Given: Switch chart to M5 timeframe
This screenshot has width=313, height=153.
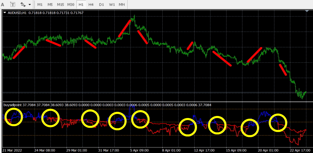Looking at the screenshot, I should click(x=50, y=5).
